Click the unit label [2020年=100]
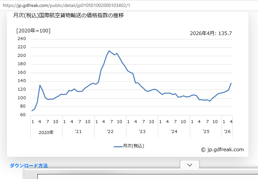258x179 pixels. (33, 30)
